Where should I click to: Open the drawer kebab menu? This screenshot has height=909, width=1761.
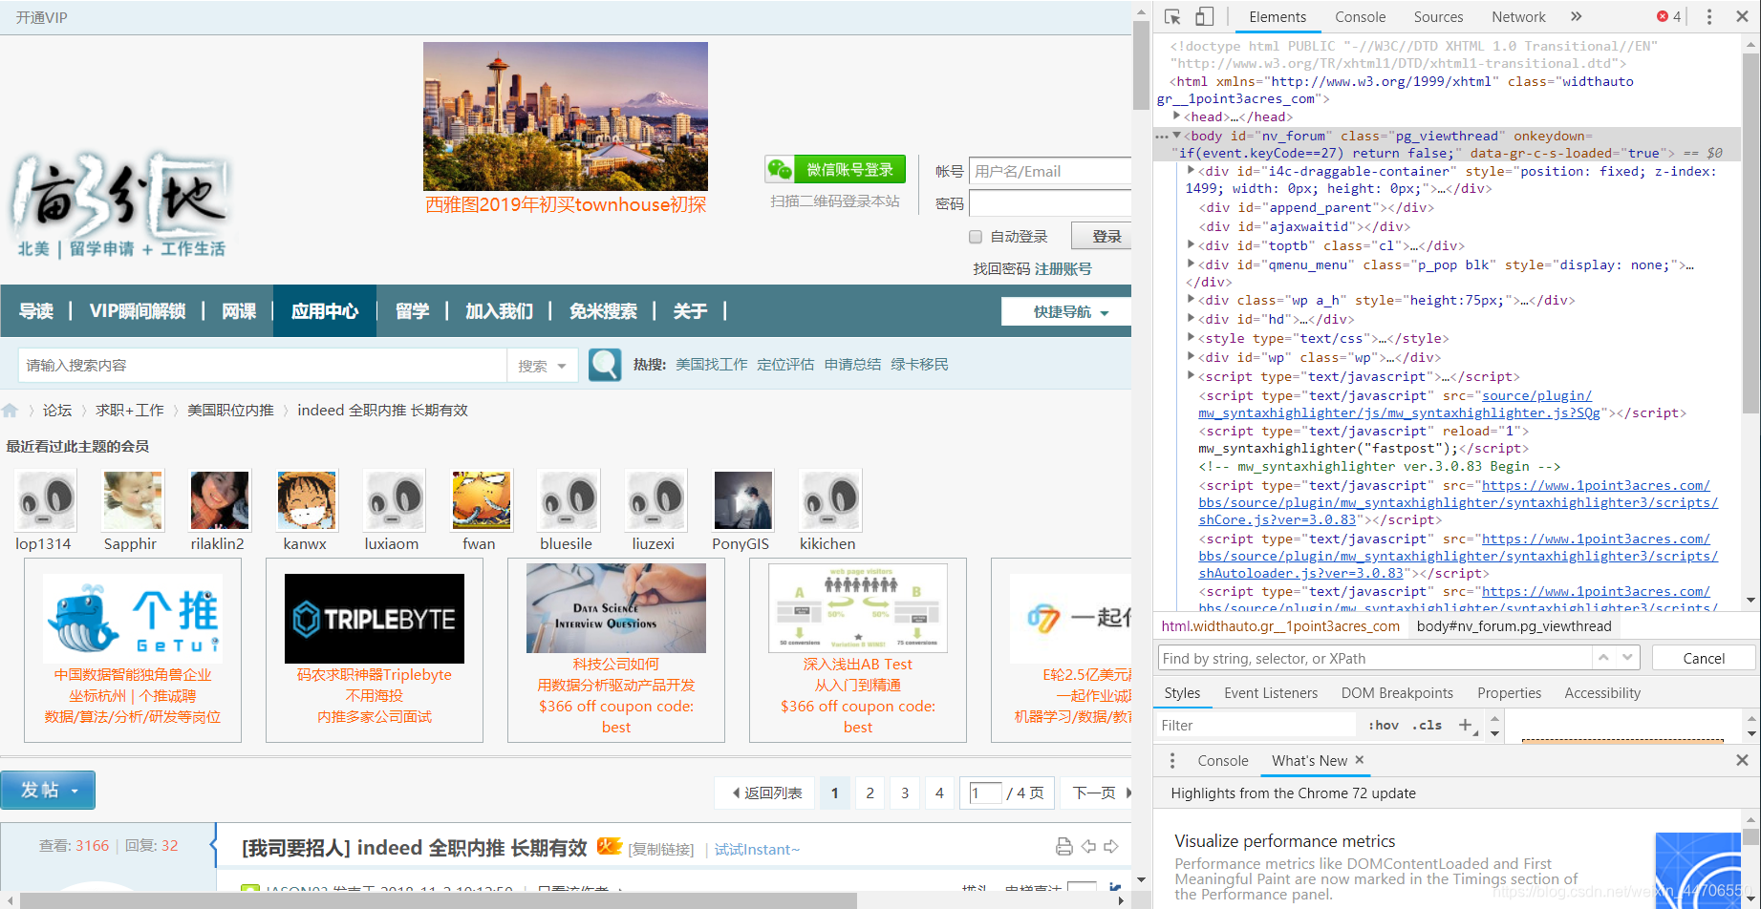(x=1172, y=760)
